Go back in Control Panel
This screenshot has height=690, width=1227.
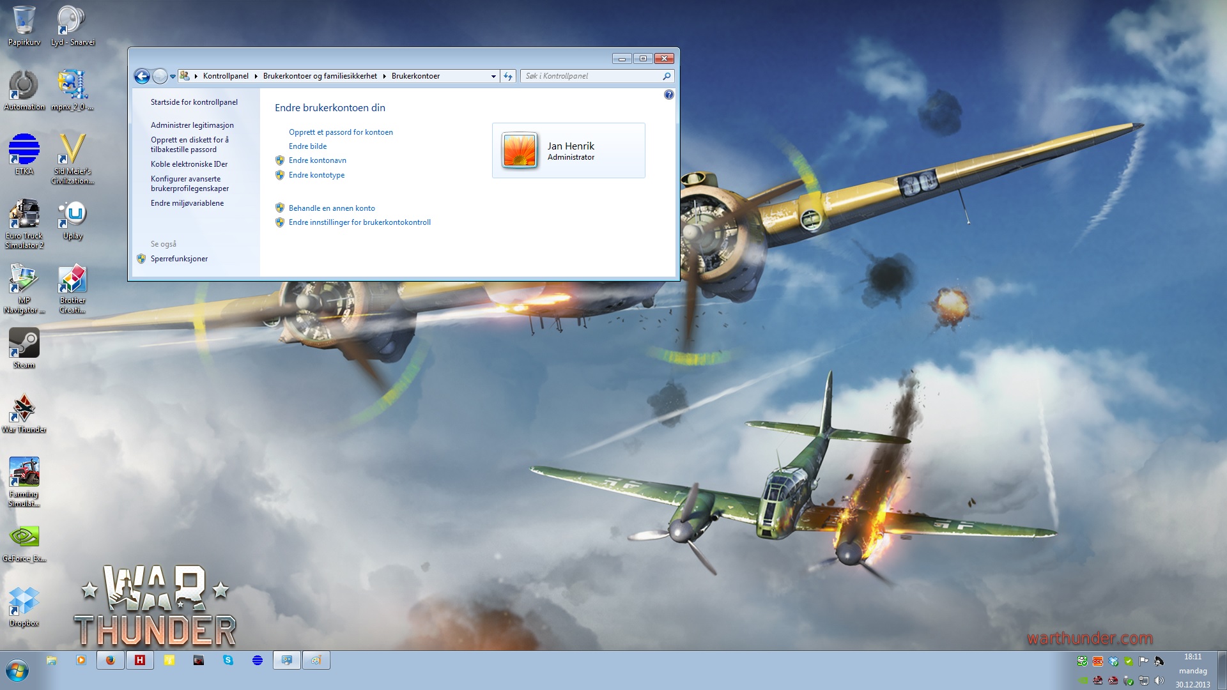142,76
